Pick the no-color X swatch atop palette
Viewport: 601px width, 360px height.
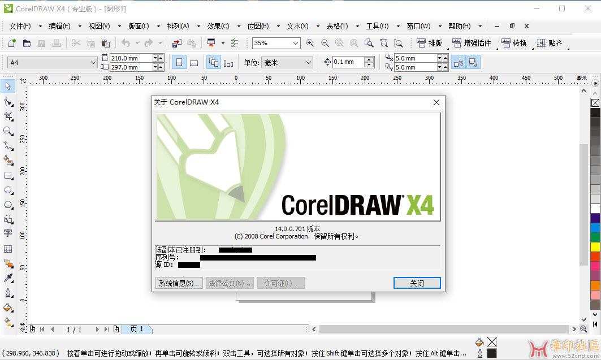(x=595, y=103)
